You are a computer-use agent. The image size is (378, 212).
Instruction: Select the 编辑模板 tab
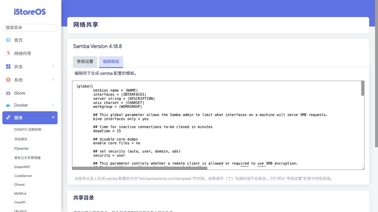pos(111,62)
